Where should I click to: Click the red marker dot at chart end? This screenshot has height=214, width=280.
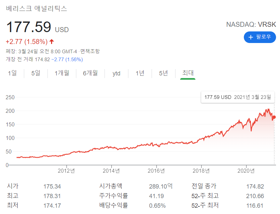pos(274,117)
